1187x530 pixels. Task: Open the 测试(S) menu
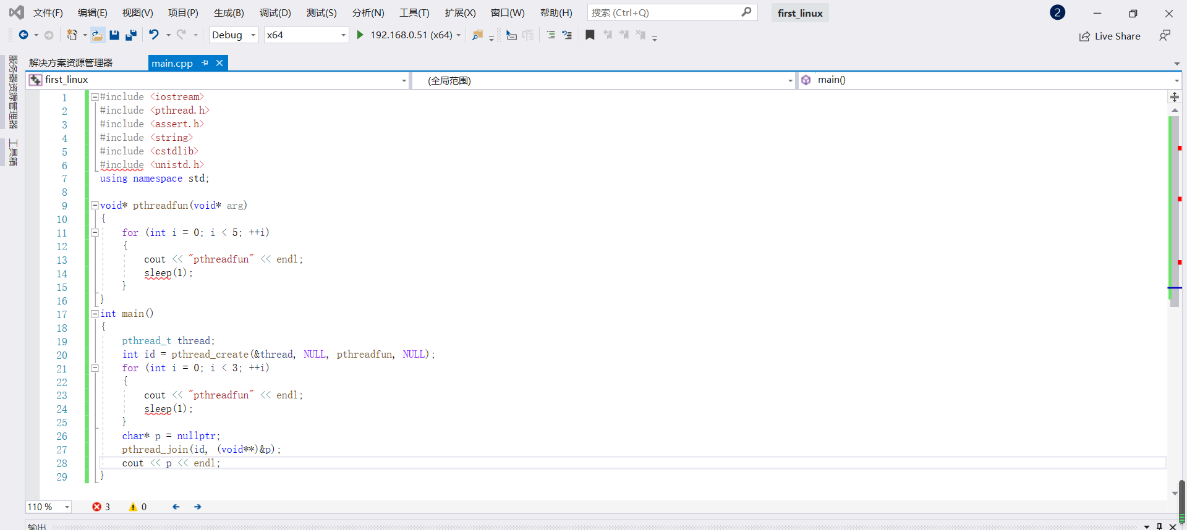(x=321, y=12)
